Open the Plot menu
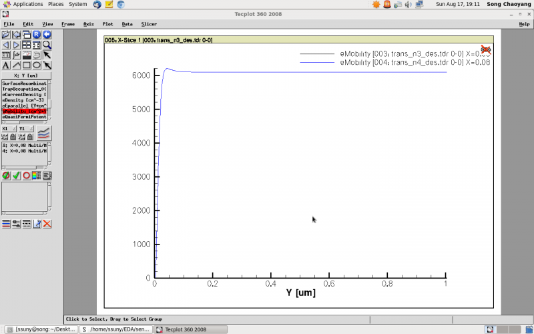The width and height of the screenshot is (534, 334). point(107,24)
